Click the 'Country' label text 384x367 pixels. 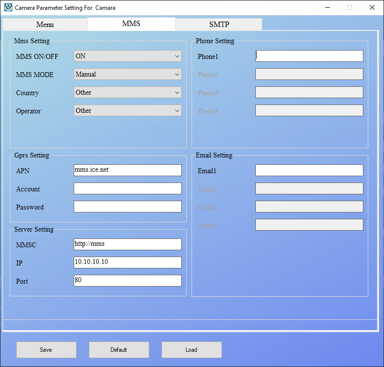coord(27,93)
